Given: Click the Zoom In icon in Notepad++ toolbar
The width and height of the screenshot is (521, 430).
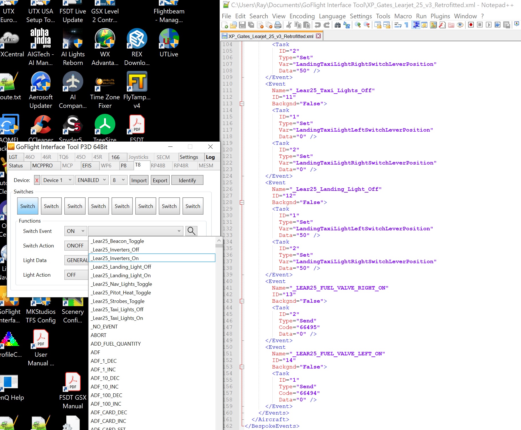Looking at the screenshot, I should [358, 25].
